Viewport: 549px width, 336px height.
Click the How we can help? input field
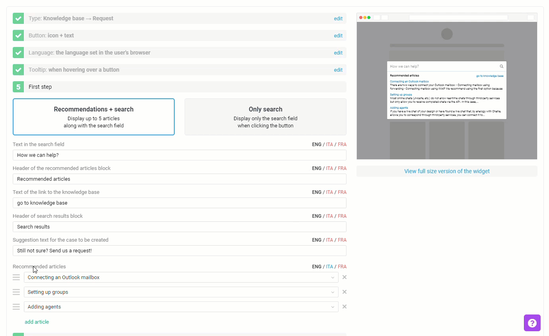179,155
